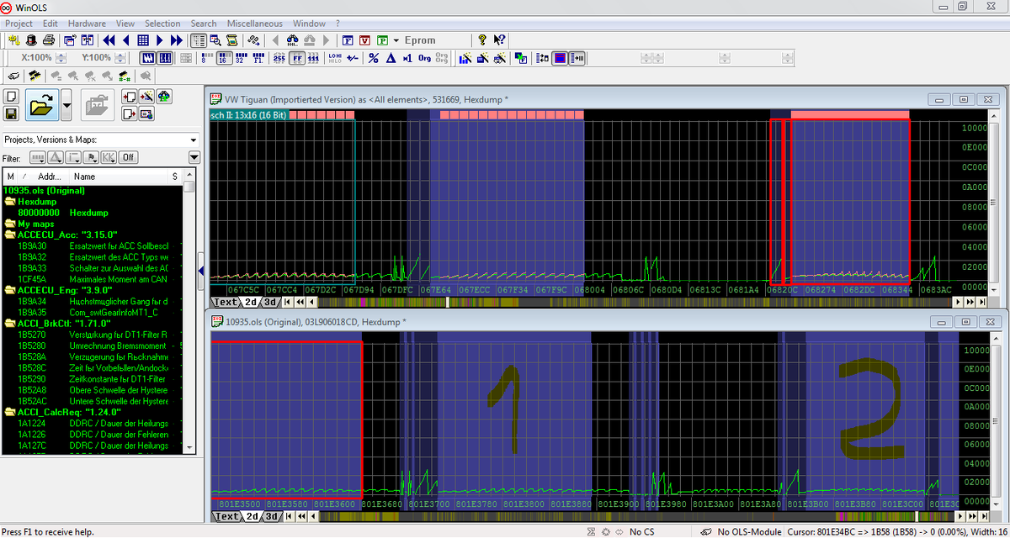The image size is (1010, 538).
Task: Click the percent display icon
Action: (x=373, y=58)
